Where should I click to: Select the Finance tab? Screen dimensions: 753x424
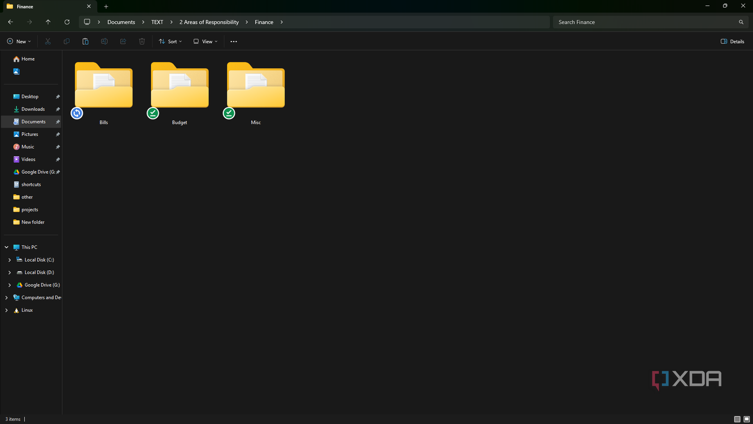pos(49,7)
